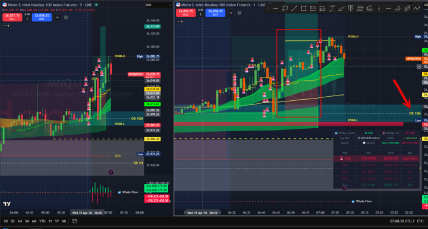Image resolution: width=428 pixels, height=229 pixels.
Task: Click the left chart symbol title text
Action: pos(50,5)
